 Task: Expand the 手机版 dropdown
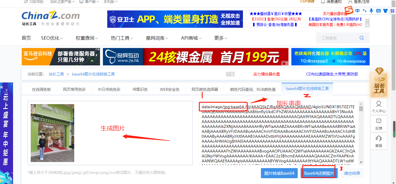110,1
